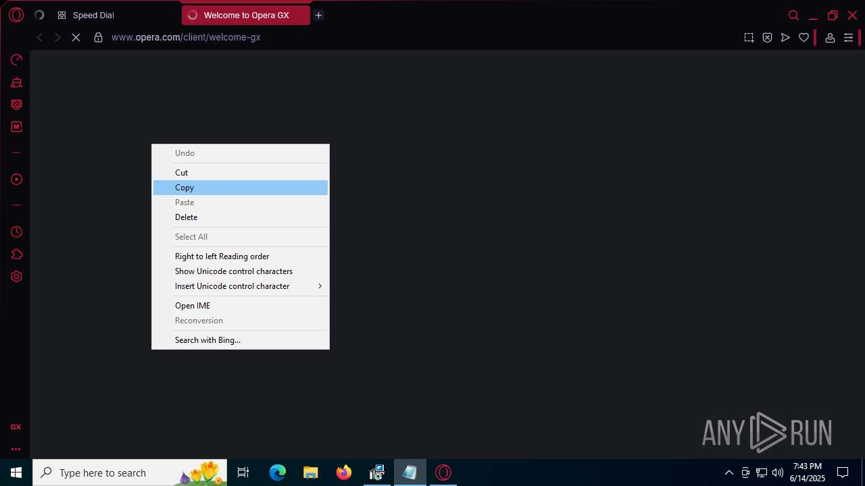Open History clock icon in sidebar

click(x=17, y=232)
